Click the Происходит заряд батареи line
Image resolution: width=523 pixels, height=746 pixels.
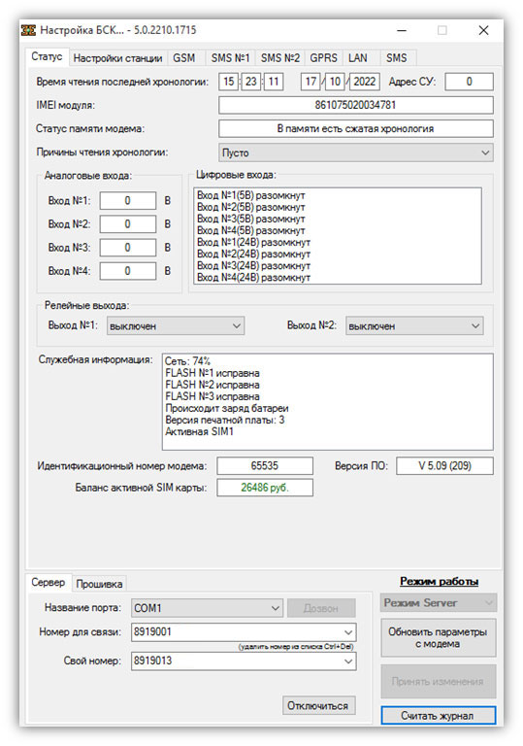tap(227, 408)
